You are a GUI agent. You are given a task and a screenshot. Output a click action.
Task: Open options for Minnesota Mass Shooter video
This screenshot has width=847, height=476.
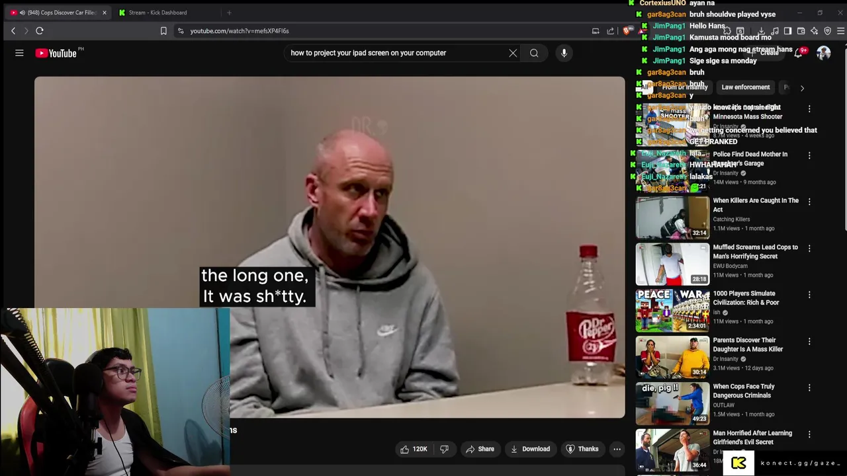(x=809, y=108)
